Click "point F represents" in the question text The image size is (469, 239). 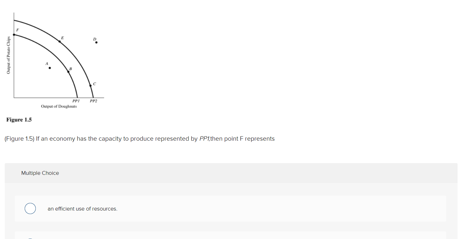[x=250, y=139]
